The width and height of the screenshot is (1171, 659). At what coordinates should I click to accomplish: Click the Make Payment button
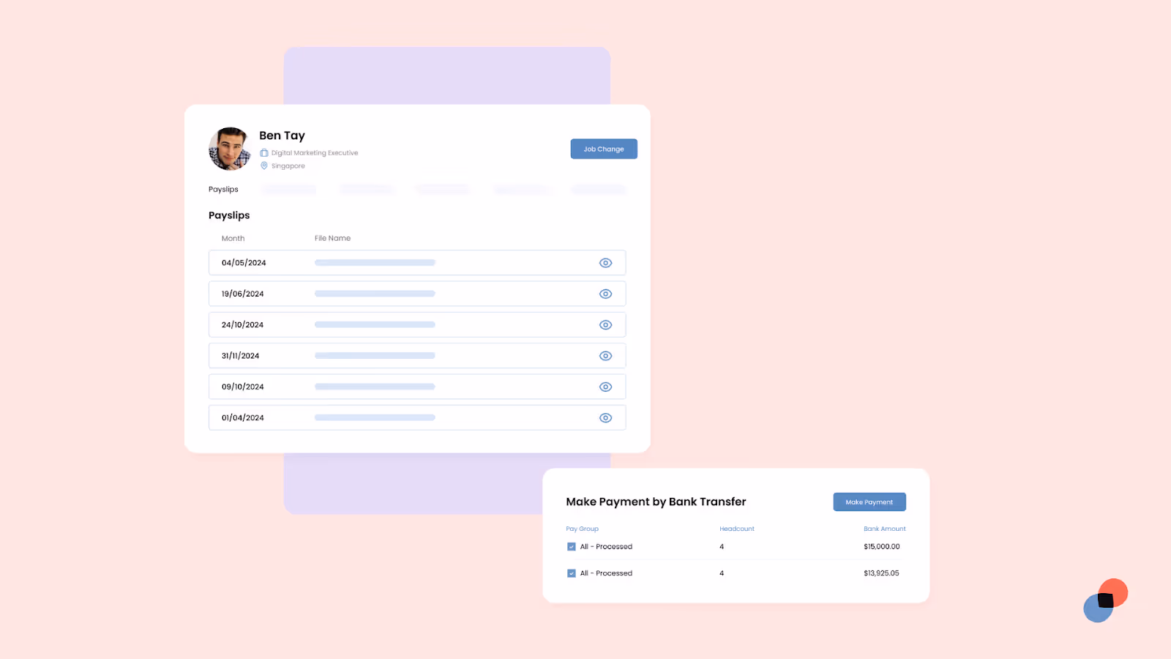[869, 502]
